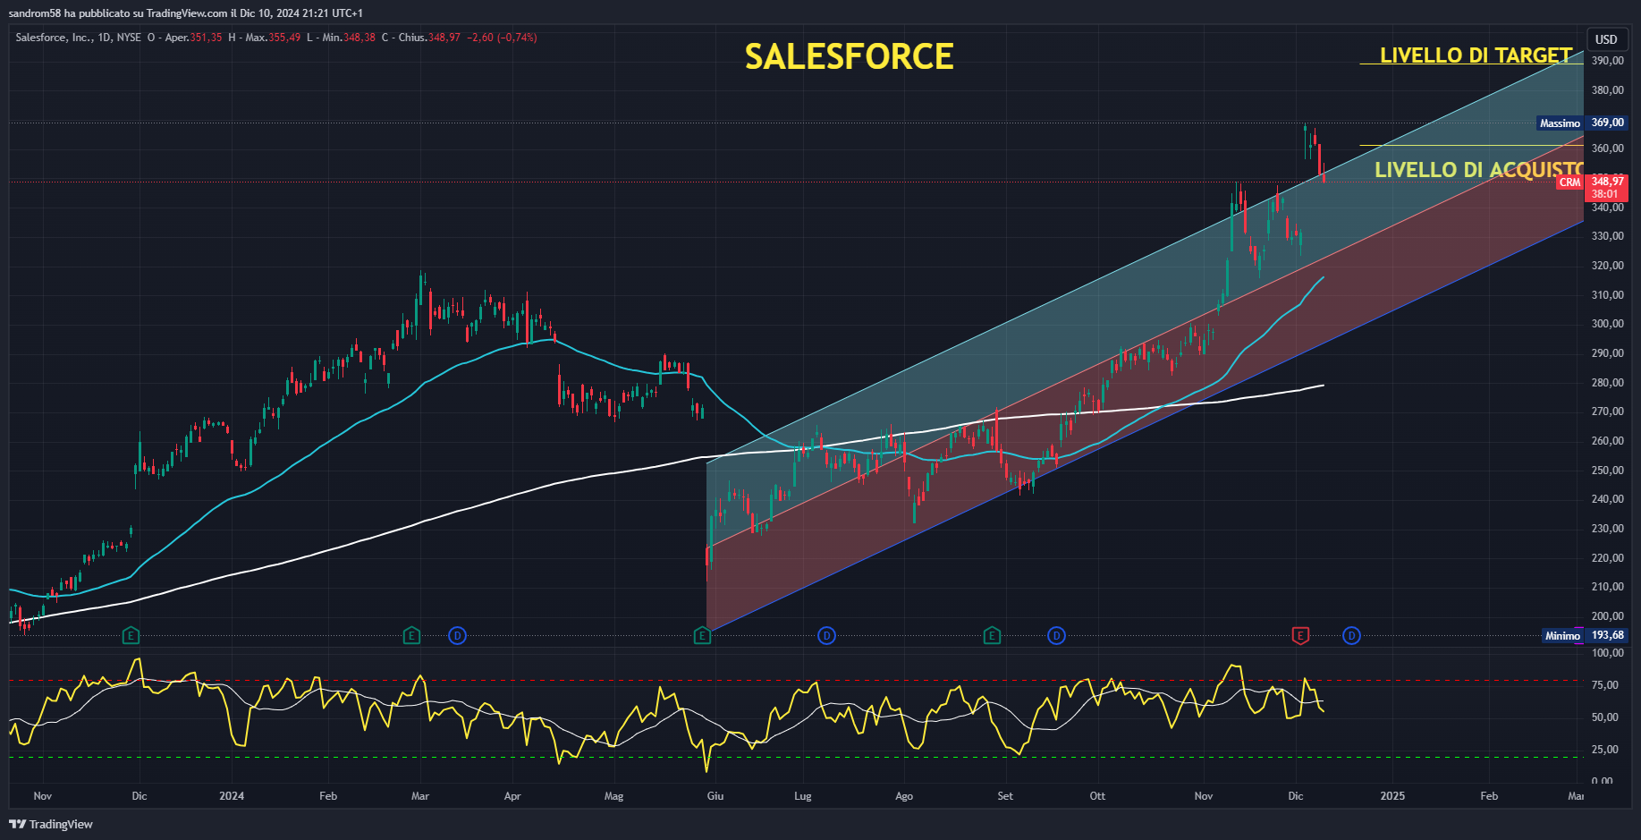Click the Lug label on time axis
The height and width of the screenshot is (840, 1641).
(803, 796)
